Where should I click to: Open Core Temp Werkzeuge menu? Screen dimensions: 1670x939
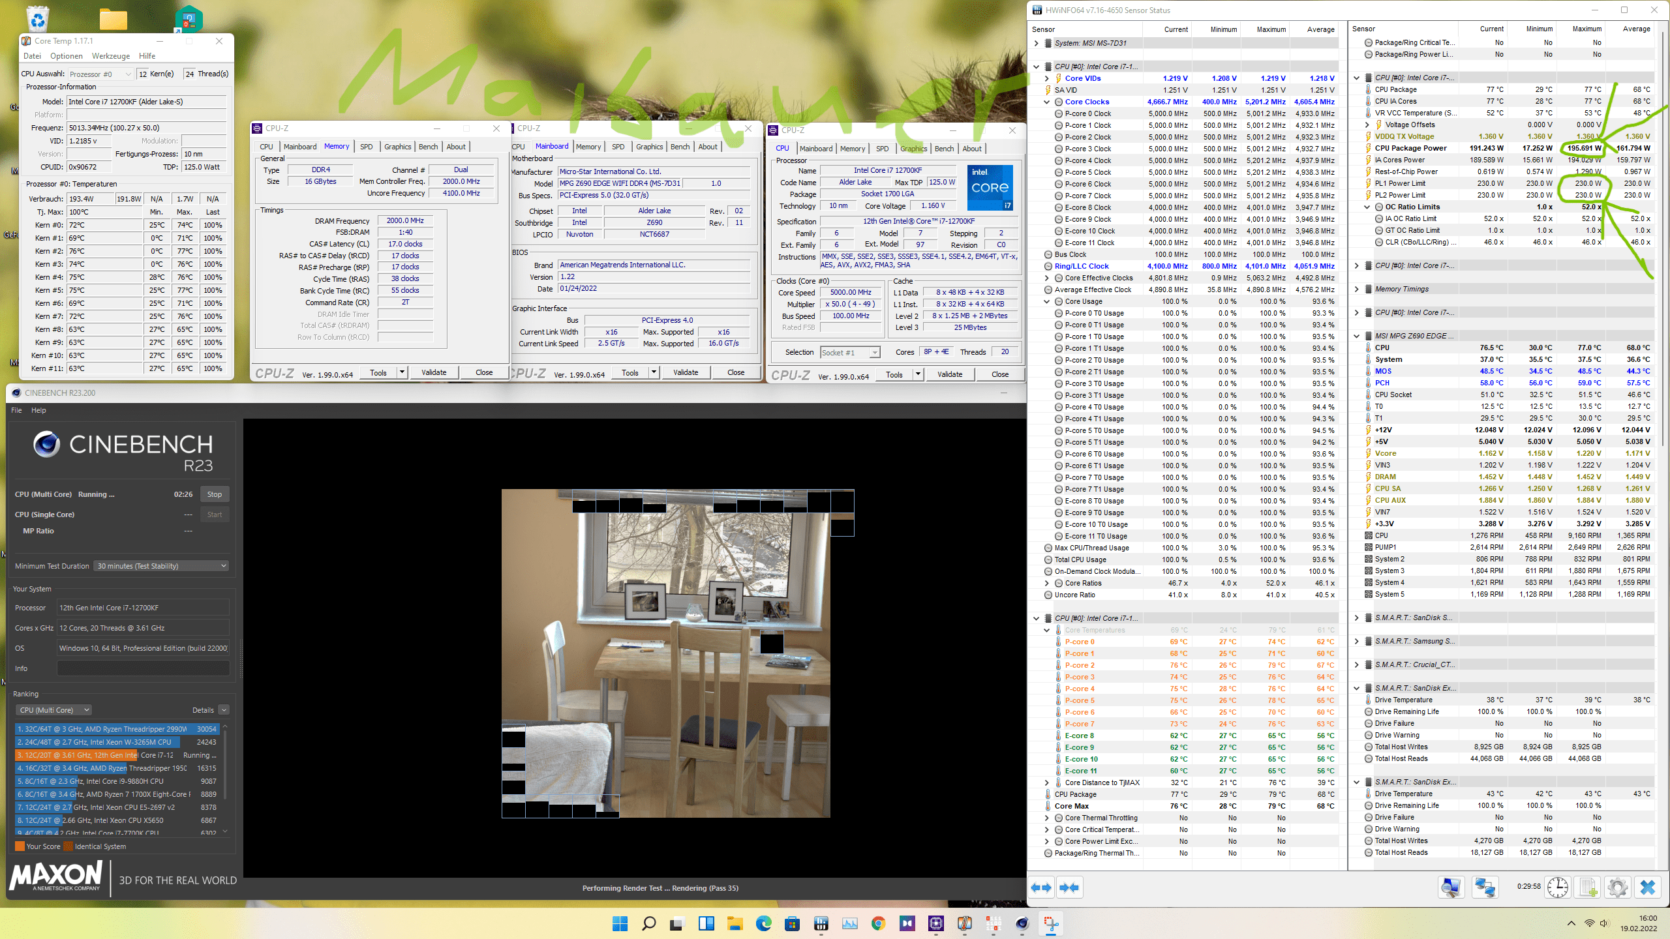coord(111,56)
